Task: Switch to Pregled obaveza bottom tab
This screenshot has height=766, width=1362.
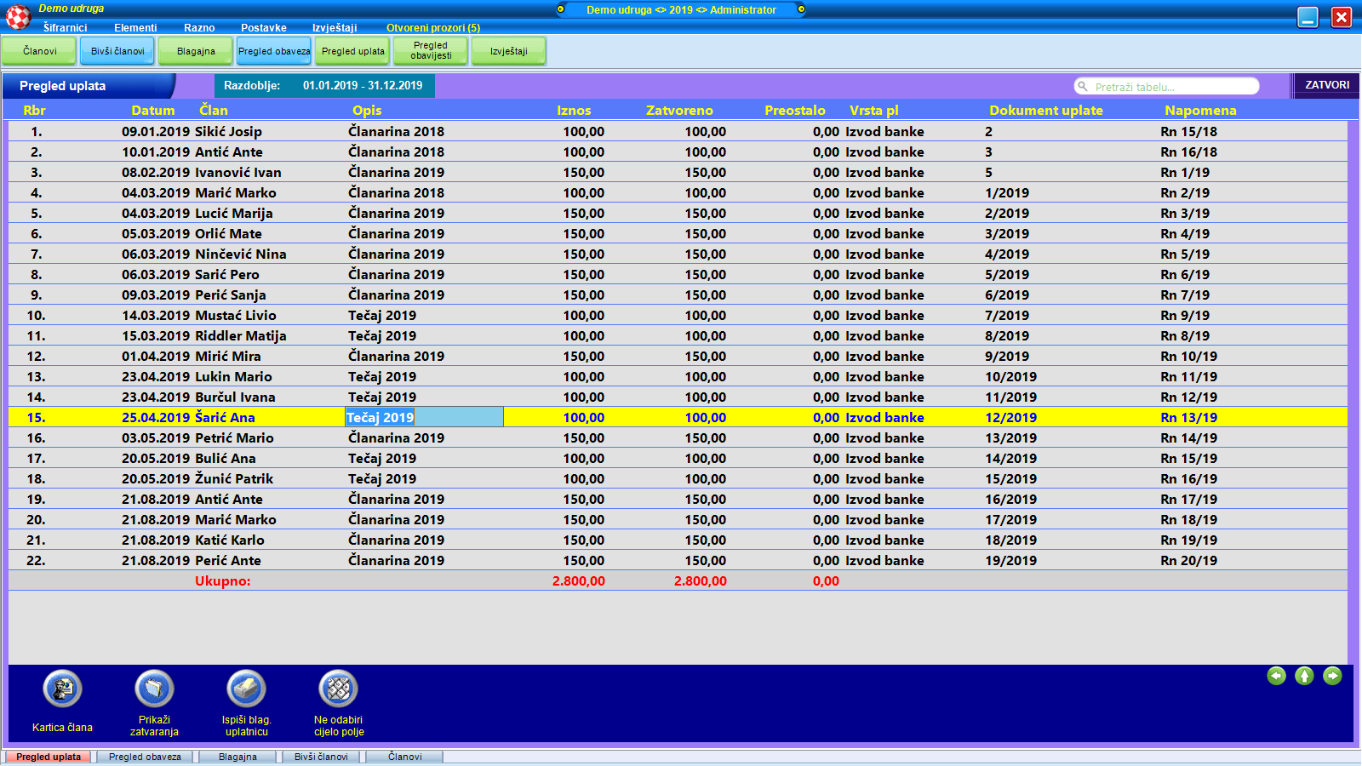Action: tap(145, 757)
